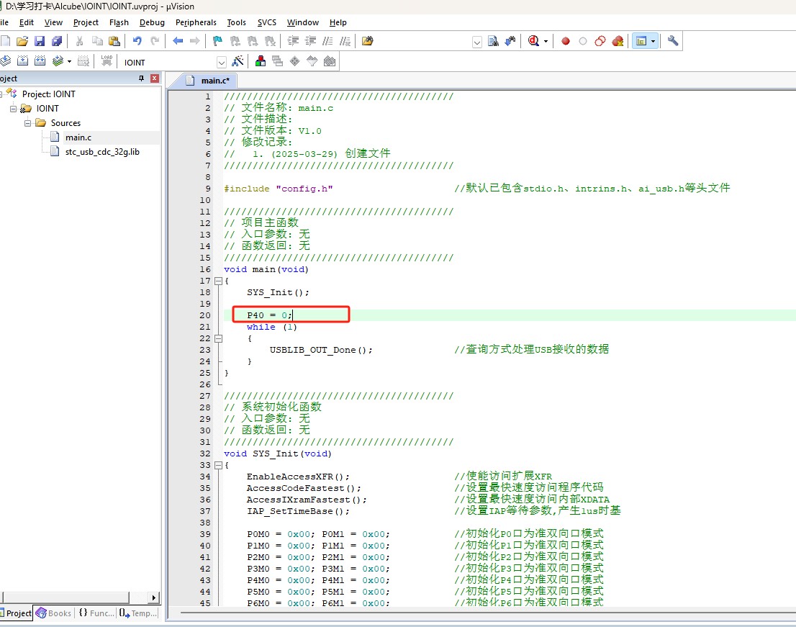
Task: Click the Redo icon
Action: coord(155,41)
